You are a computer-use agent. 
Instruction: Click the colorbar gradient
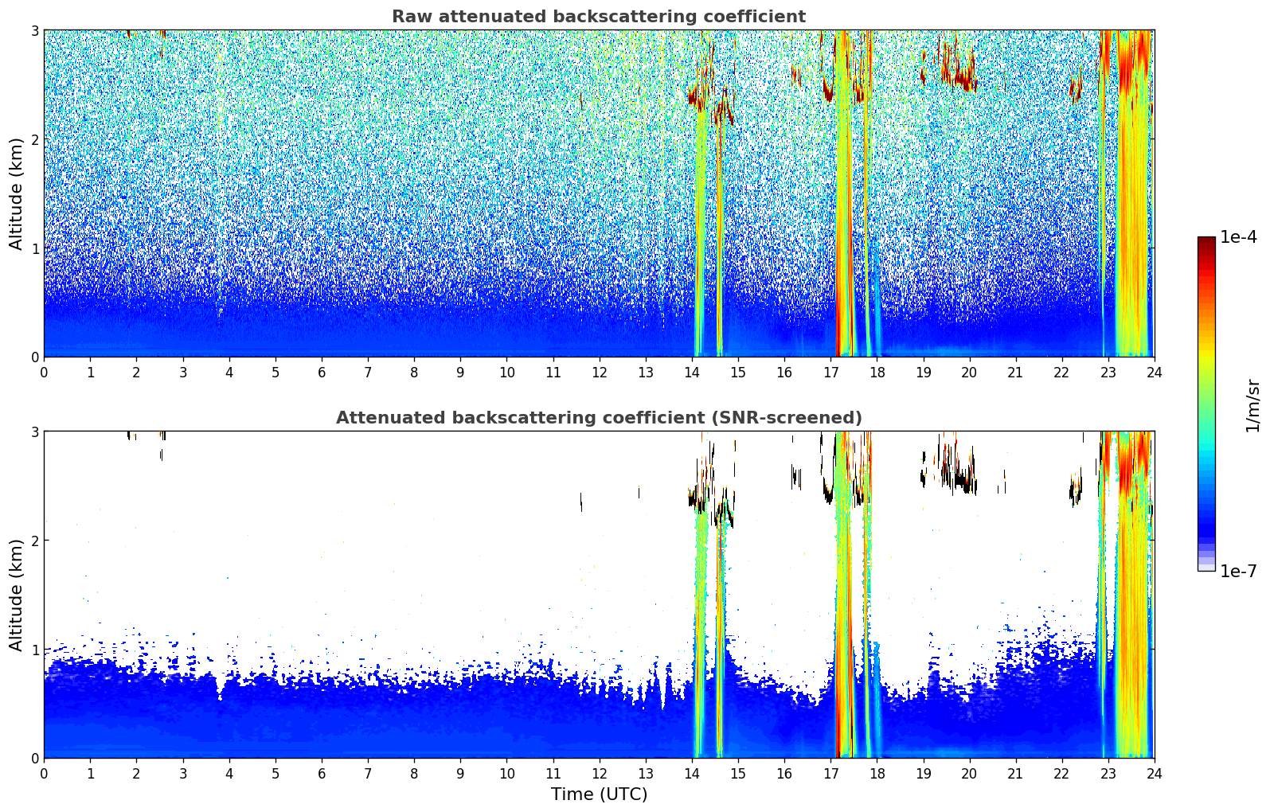tap(1206, 404)
